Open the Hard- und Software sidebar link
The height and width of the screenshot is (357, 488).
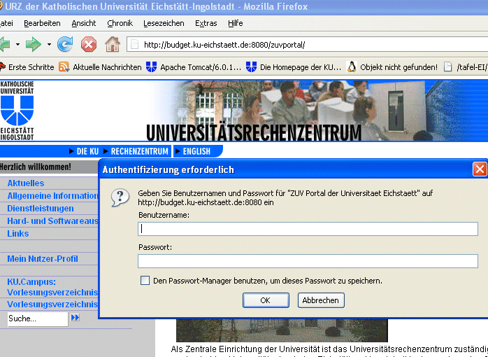point(52,221)
